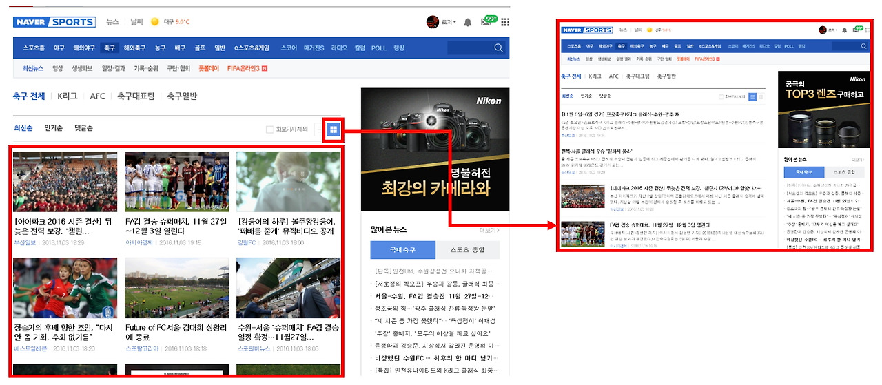Click Nikon TOP3 렌즈 ad in right page

click(x=823, y=110)
